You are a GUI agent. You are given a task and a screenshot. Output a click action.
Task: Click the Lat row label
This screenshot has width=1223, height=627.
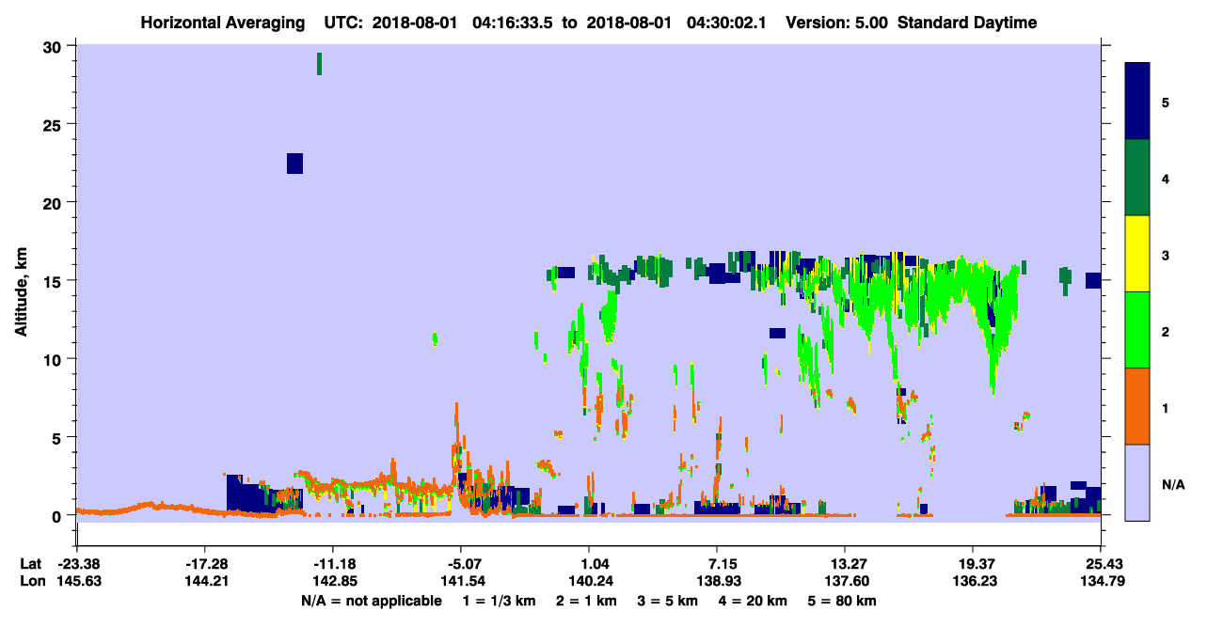(x=29, y=564)
